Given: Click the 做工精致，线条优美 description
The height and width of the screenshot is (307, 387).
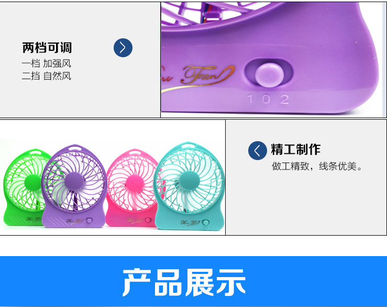Looking at the screenshot, I should [x=317, y=166].
